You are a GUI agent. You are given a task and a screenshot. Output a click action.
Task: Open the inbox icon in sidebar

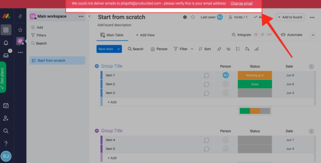(x=6, y=56)
